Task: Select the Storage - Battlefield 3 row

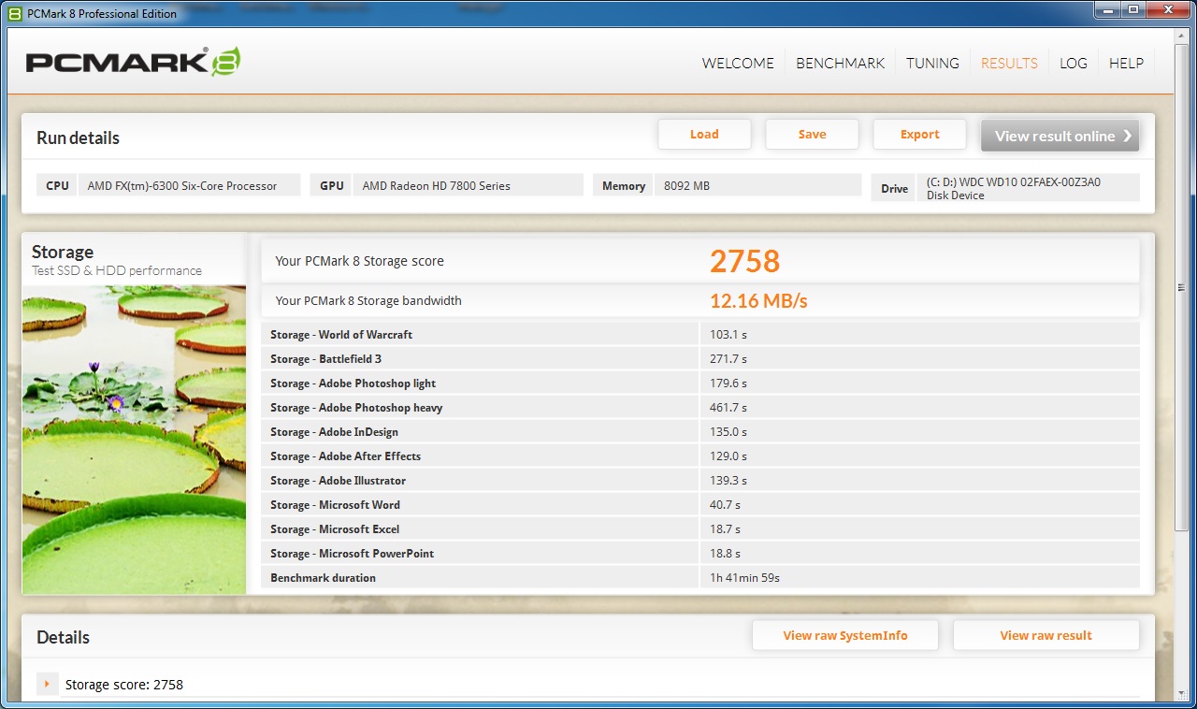Action: point(700,359)
